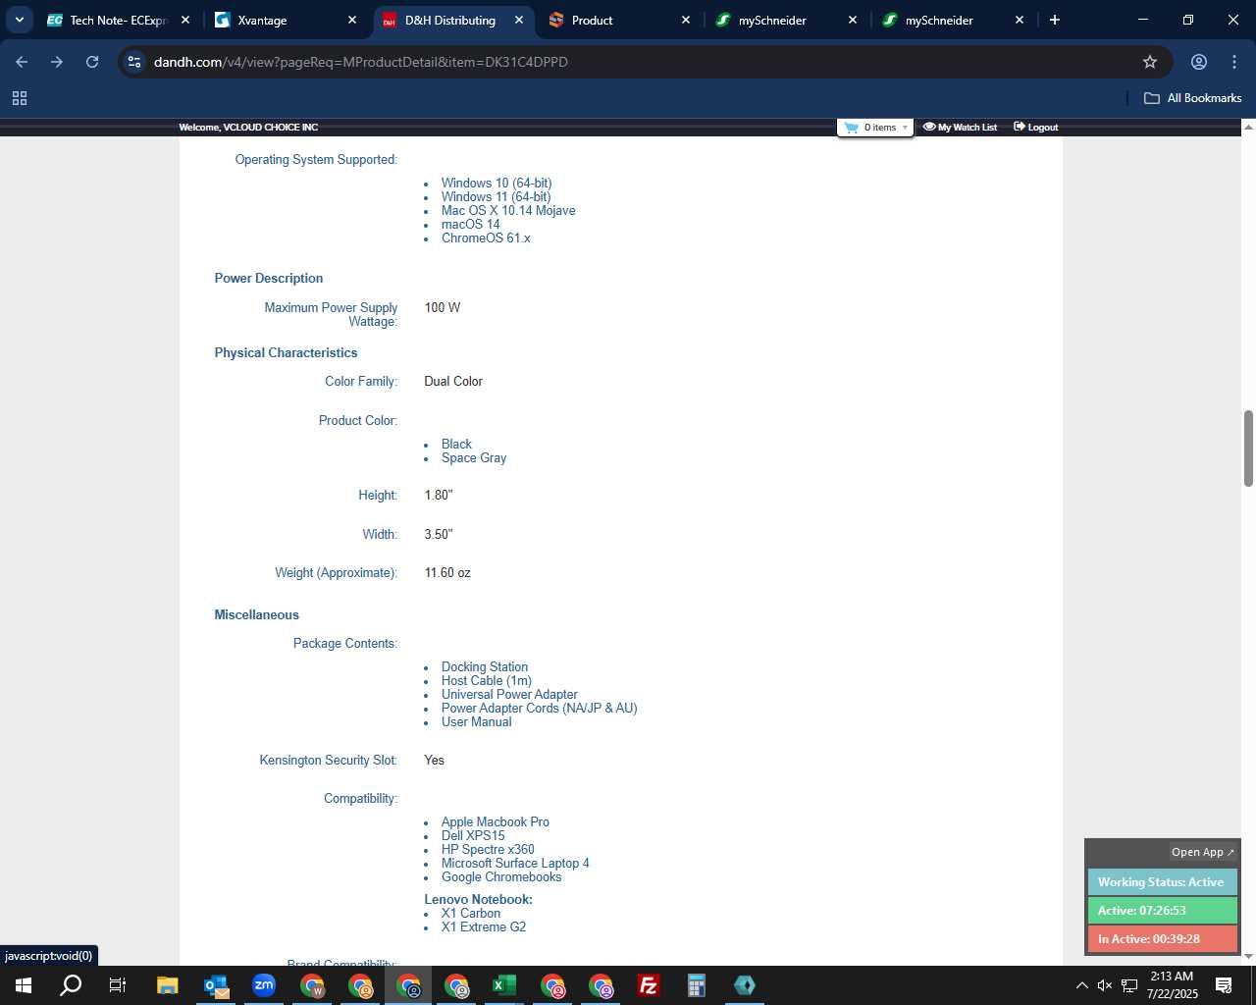
Task: Open Excel from the taskbar
Action: [504, 985]
